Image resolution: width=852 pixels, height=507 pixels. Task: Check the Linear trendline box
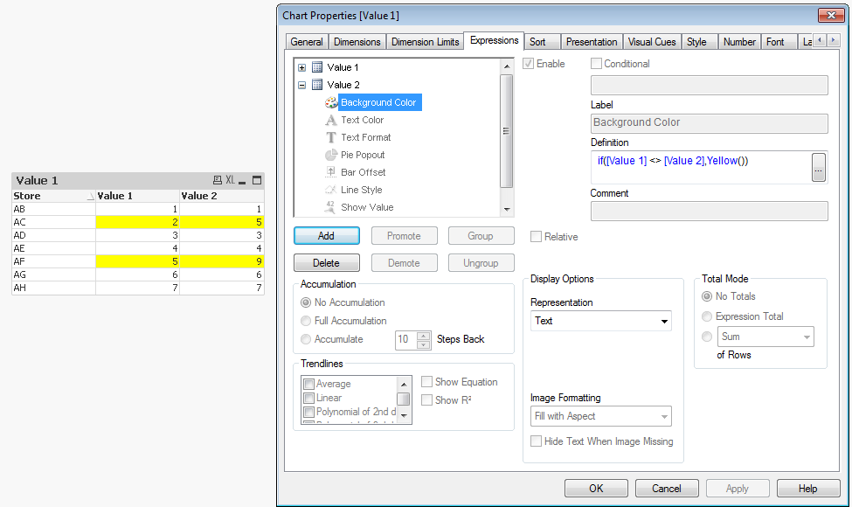pyautogui.click(x=309, y=398)
